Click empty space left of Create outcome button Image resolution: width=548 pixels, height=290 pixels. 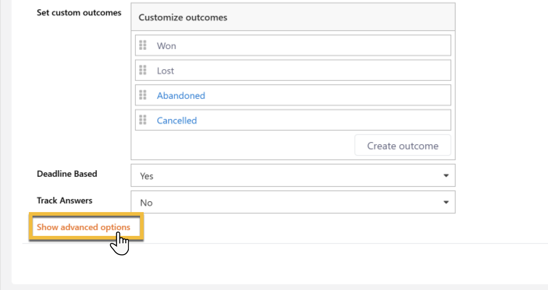coord(242,146)
